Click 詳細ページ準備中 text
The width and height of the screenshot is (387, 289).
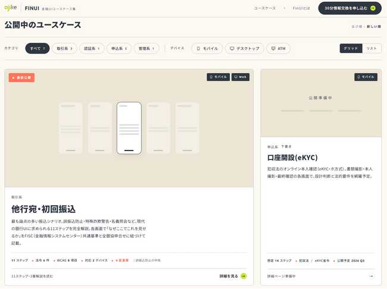[x=282, y=276]
